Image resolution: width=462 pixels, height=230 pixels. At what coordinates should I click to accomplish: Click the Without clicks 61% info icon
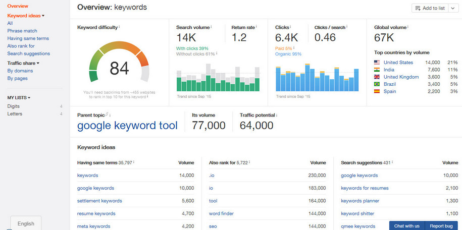coord(217,53)
